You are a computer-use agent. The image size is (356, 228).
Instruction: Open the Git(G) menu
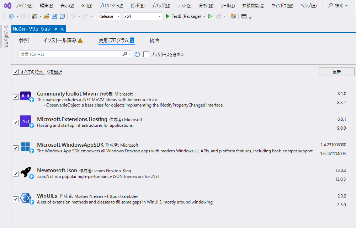click(87, 6)
